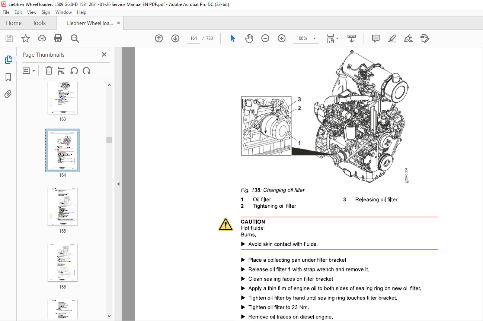
Task: Open the Attachments paperclip sidebar icon
Action: pyautogui.click(x=8, y=94)
